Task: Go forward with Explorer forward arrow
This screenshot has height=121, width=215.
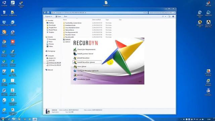Action: tap(48, 13)
